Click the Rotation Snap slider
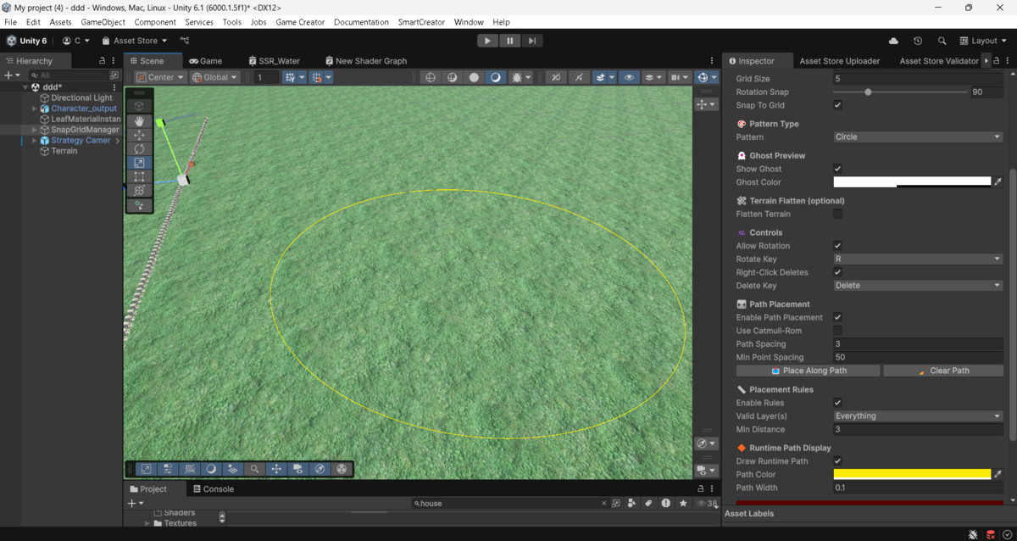The image size is (1017, 541). (901, 92)
